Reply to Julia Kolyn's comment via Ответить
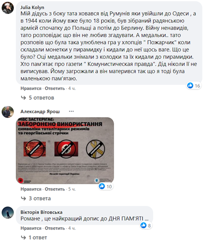This screenshot has width=207, height=243. coord(55,89)
